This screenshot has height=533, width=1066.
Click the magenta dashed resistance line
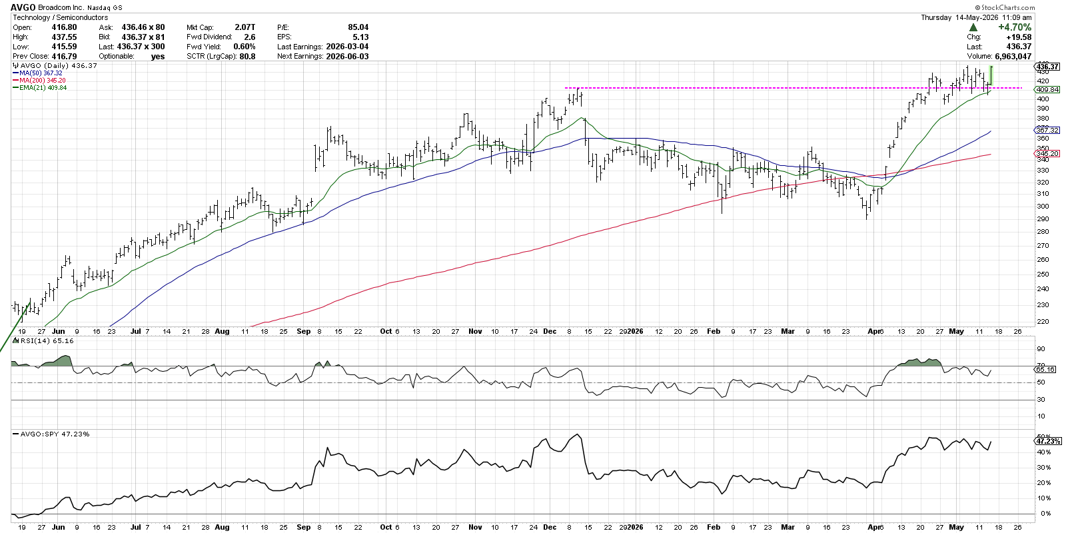point(793,88)
